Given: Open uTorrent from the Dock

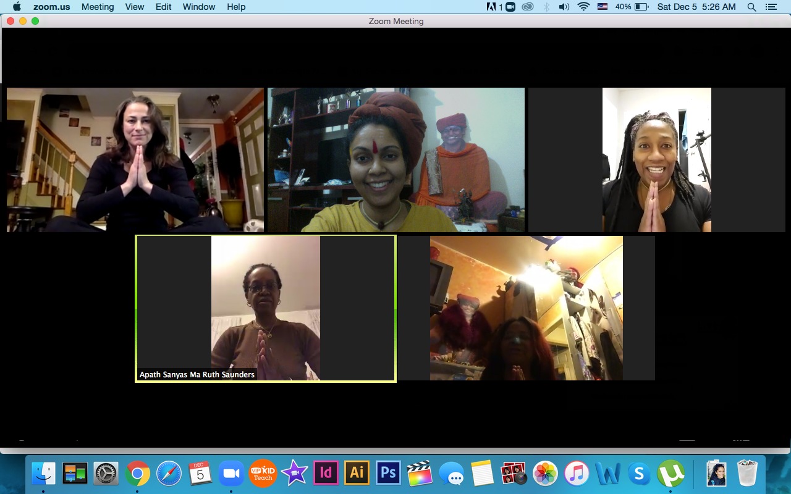Looking at the screenshot, I should click(670, 474).
